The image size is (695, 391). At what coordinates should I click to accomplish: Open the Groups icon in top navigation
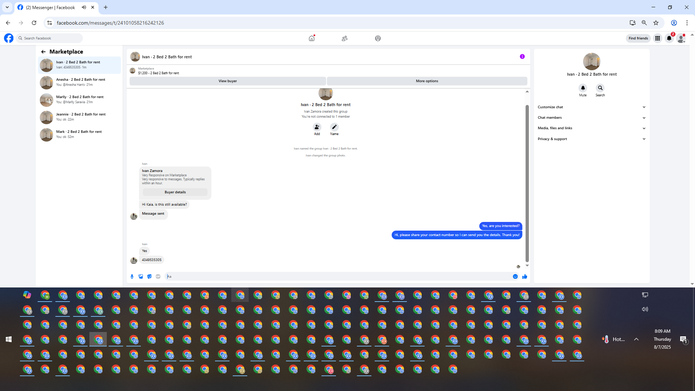378,38
